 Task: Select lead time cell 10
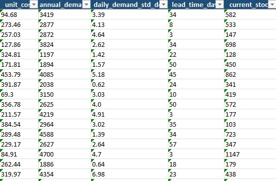point(196,94)
